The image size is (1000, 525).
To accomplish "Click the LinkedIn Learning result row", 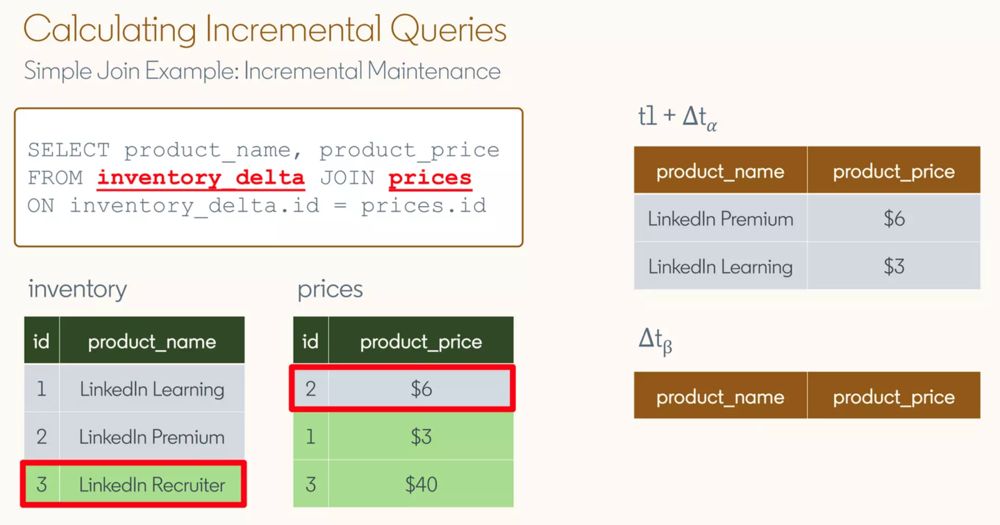I will pyautogui.click(x=807, y=266).
